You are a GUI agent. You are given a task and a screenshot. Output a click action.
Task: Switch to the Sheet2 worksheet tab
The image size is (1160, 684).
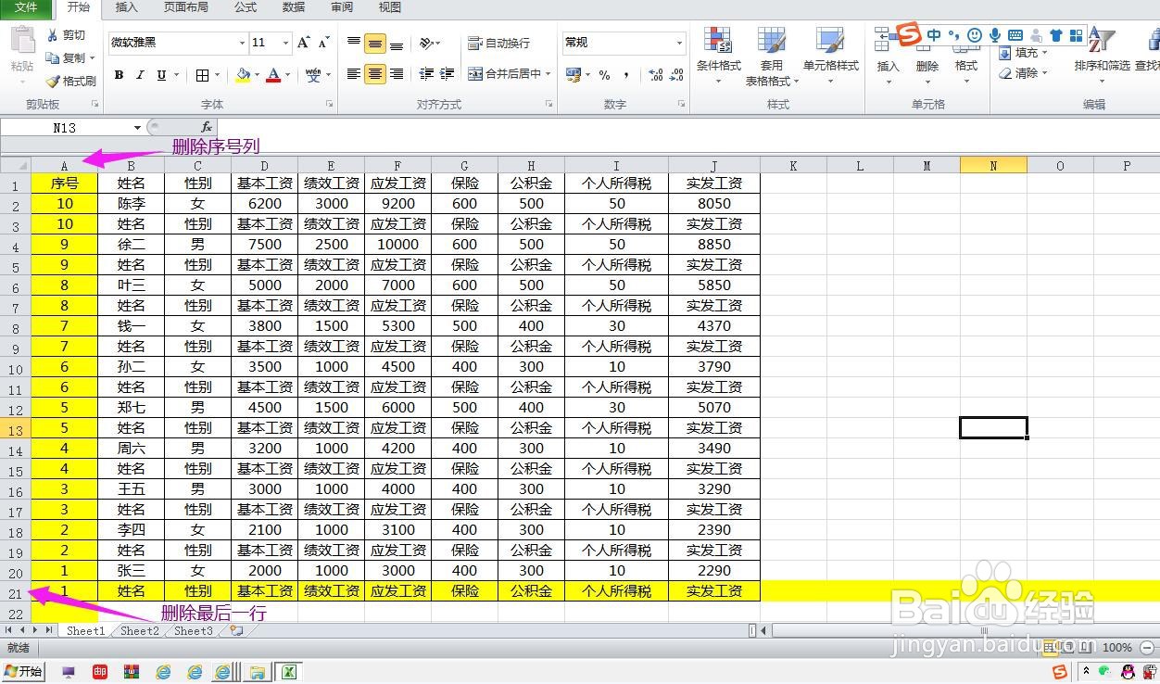click(x=140, y=630)
